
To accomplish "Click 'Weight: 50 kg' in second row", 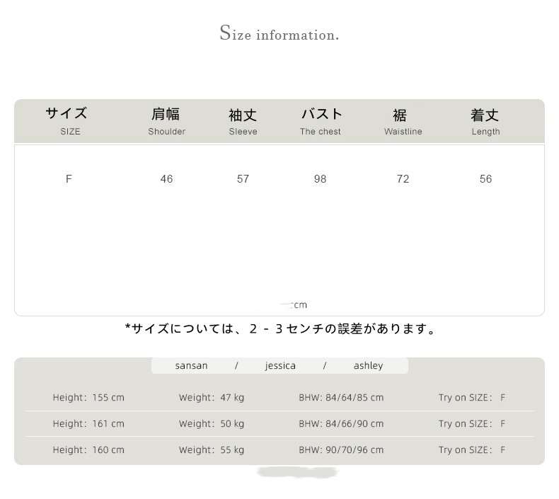I will [x=212, y=424].
